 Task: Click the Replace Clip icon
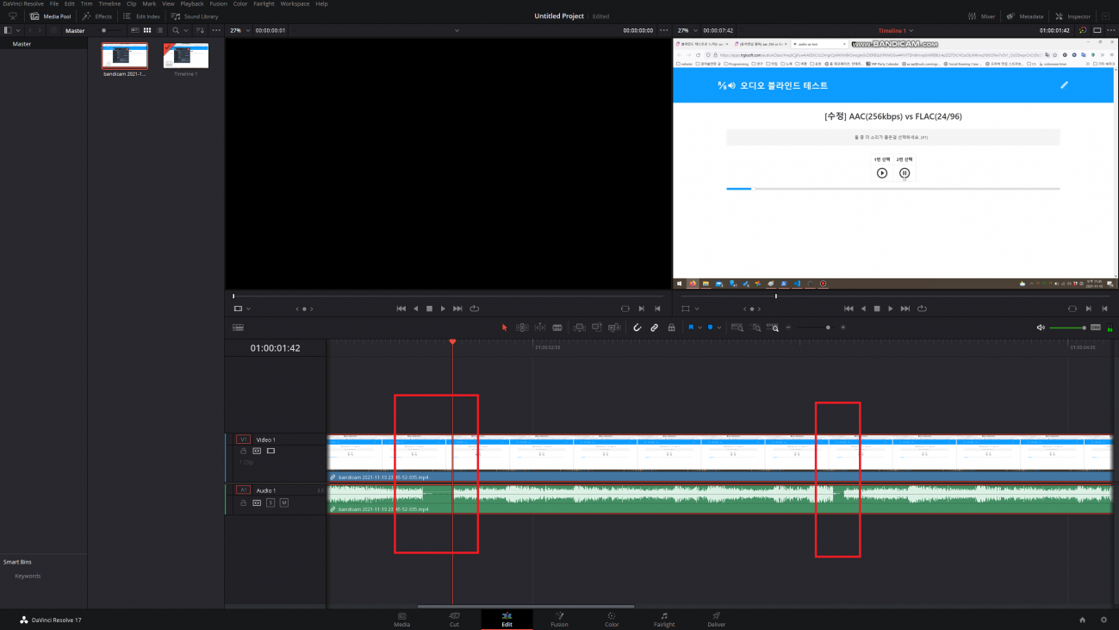(614, 327)
